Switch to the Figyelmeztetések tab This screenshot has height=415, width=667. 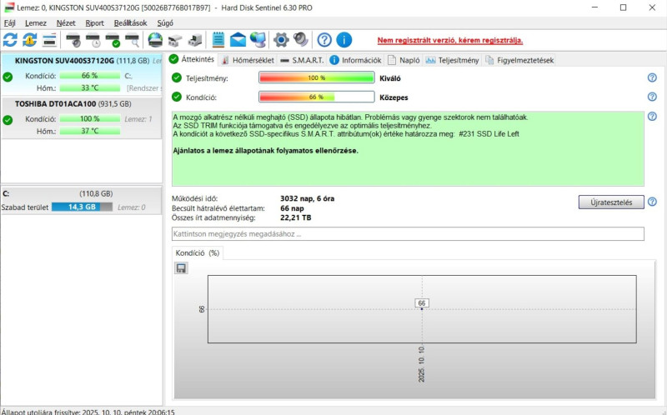[x=519, y=60]
